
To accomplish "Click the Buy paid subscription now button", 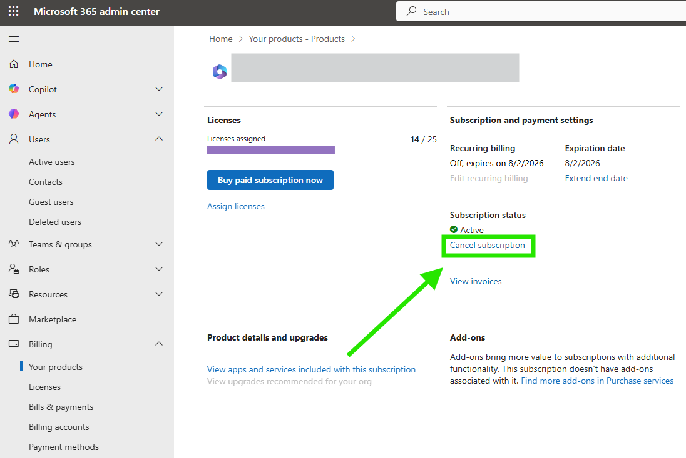I will pos(270,180).
